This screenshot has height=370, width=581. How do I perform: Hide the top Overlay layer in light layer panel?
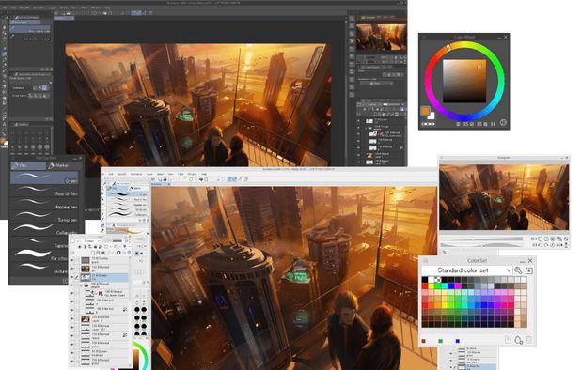72,260
